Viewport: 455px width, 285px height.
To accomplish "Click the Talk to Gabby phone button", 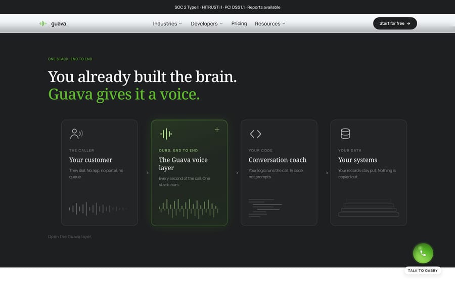I will click(423, 253).
